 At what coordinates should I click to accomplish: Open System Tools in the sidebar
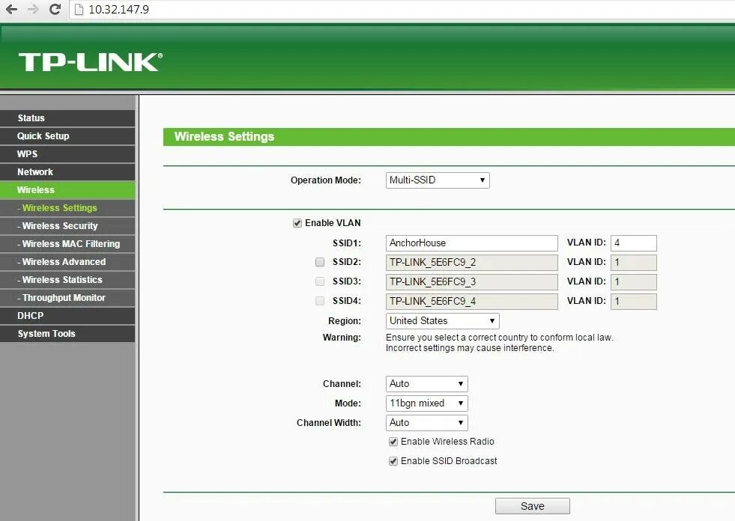tap(67, 334)
